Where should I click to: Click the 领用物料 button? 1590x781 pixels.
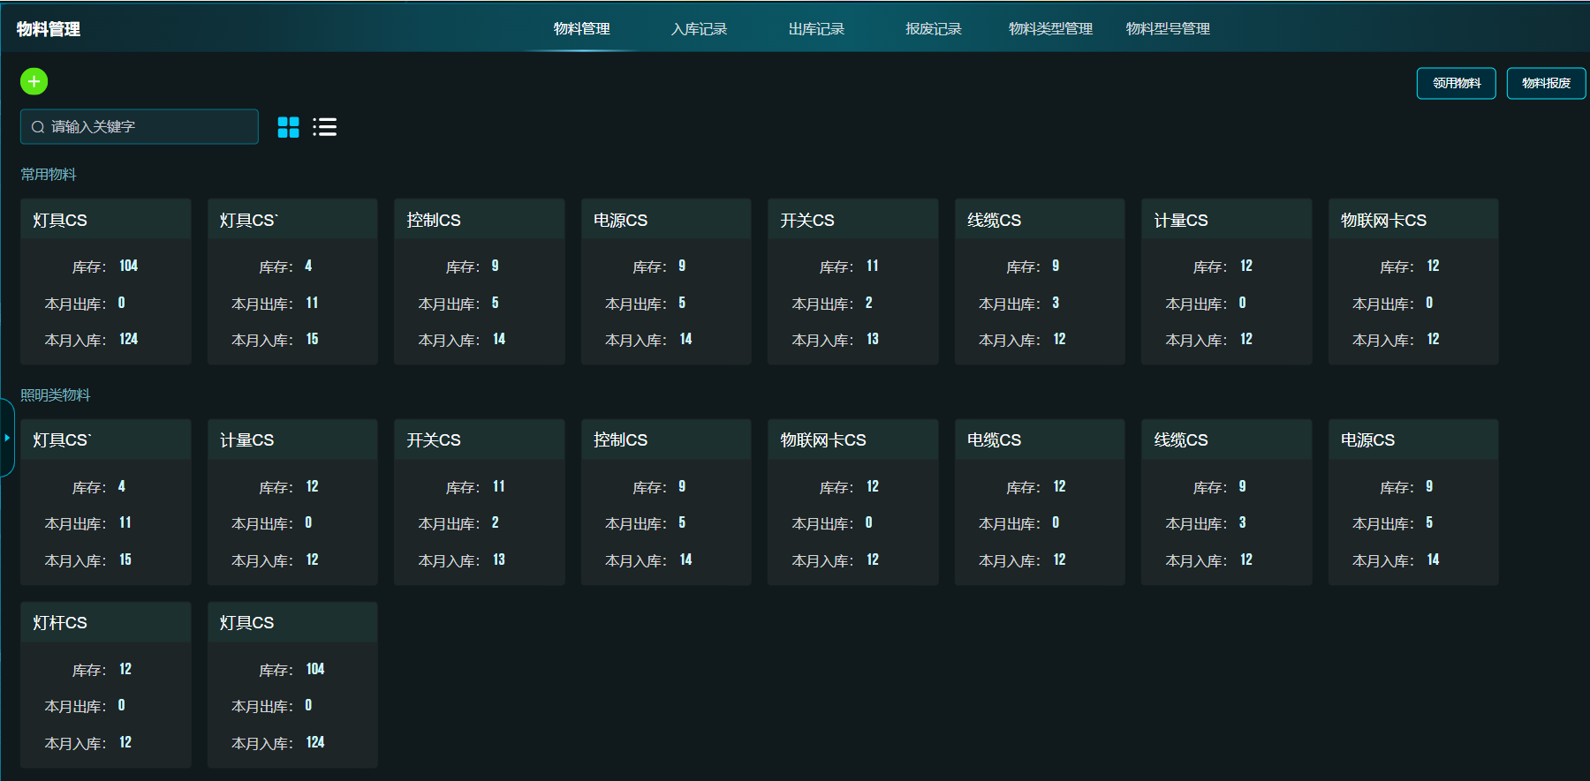click(1456, 83)
